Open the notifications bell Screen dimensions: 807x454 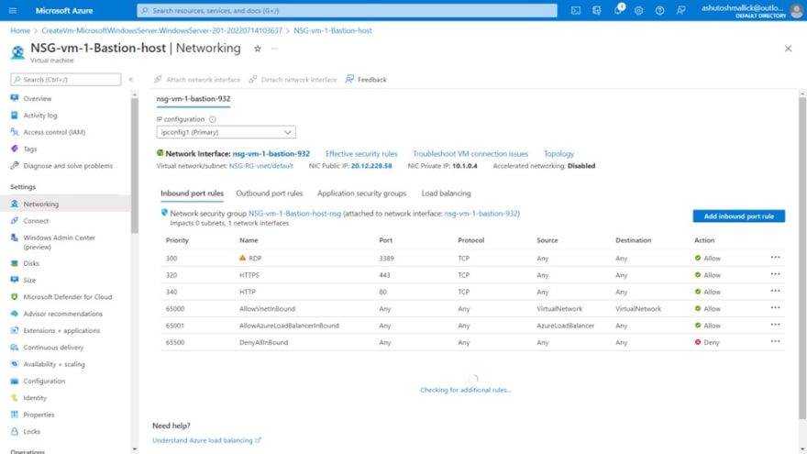tap(618, 10)
